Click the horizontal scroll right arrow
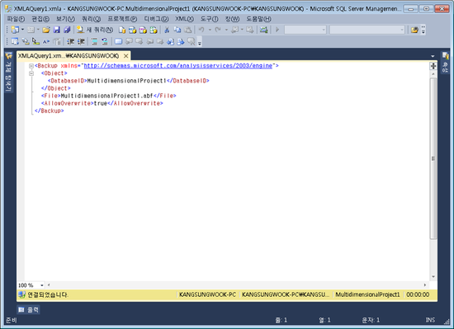Image resolution: width=454 pixels, height=329 pixels. [x=425, y=285]
